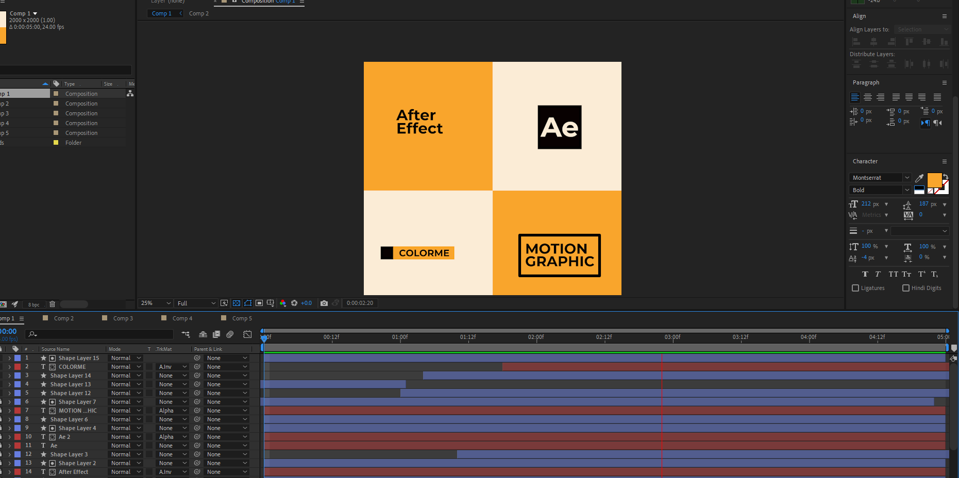Screen dimensions: 959x478
Task: Show the channel and color management settings
Action: tap(283, 303)
